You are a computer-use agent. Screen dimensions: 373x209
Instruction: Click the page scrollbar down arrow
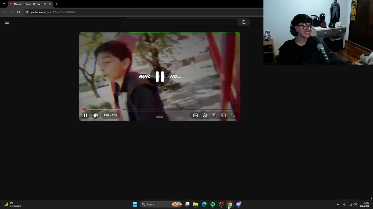[x=371, y=198]
